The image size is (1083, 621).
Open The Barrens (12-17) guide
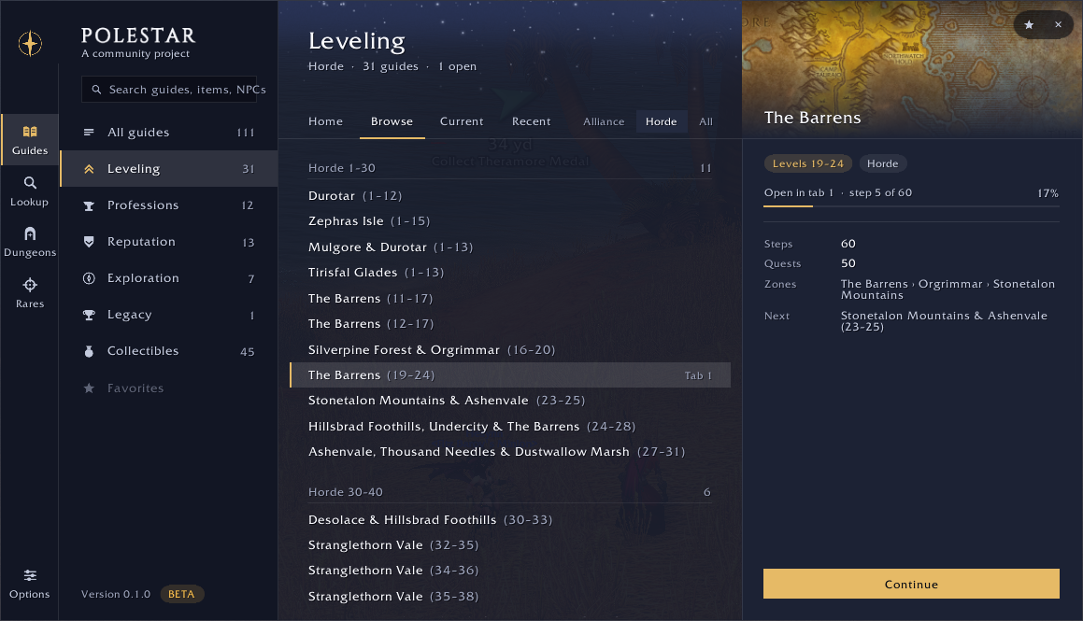point(509,324)
